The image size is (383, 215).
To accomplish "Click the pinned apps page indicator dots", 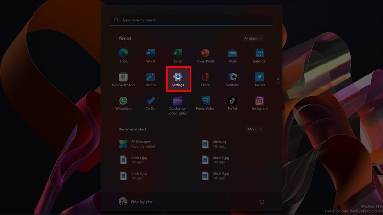I will tap(278, 81).
